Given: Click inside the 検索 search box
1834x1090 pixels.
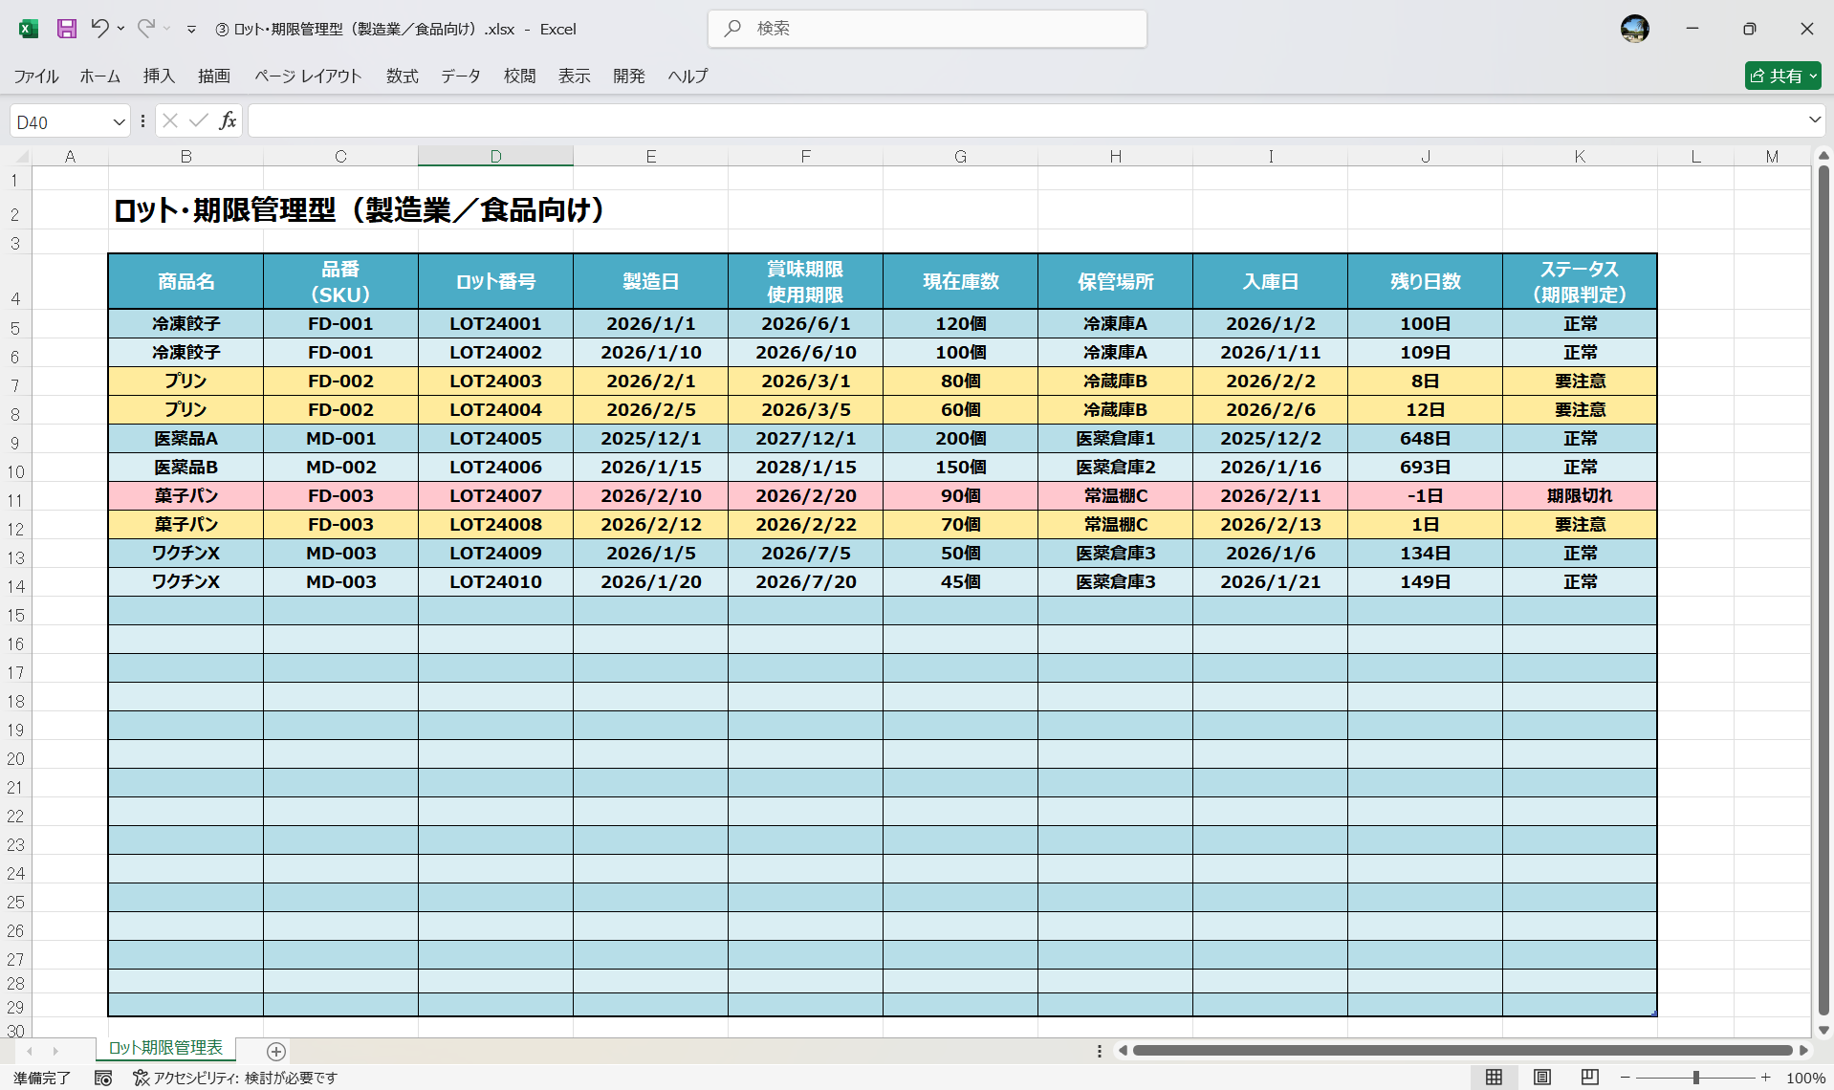Looking at the screenshot, I should (x=928, y=29).
